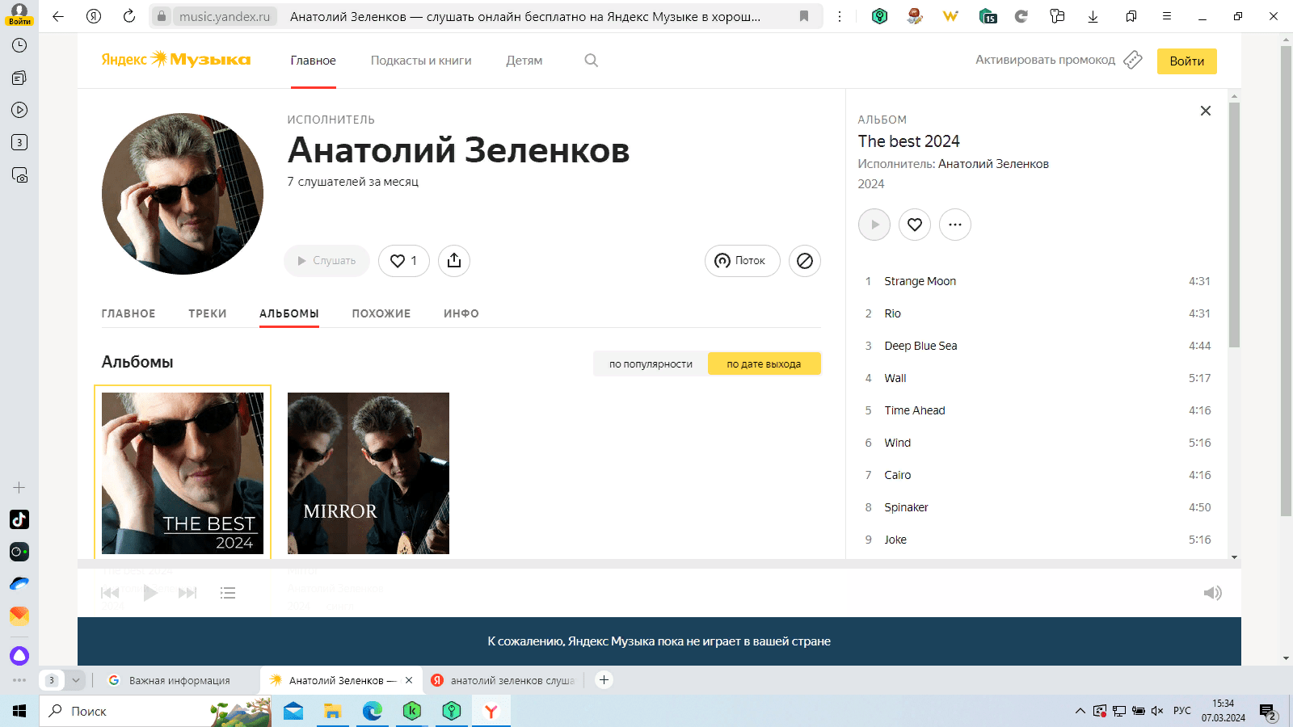Share the artist page
This screenshot has height=727, width=1293.
[x=454, y=261]
